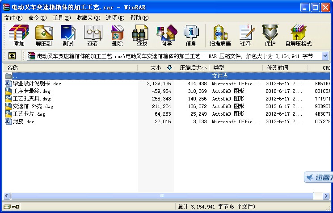This screenshot has width=333, height=213.
Task: Click the 删除 (Delete) toolbar icon
Action: click(x=117, y=35)
